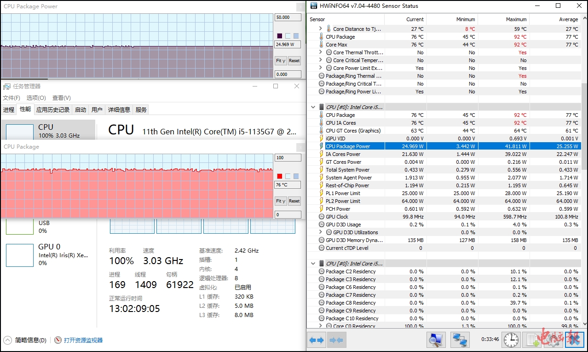
Task: Open the sensor search magnifier icon
Action: [x=435, y=340]
